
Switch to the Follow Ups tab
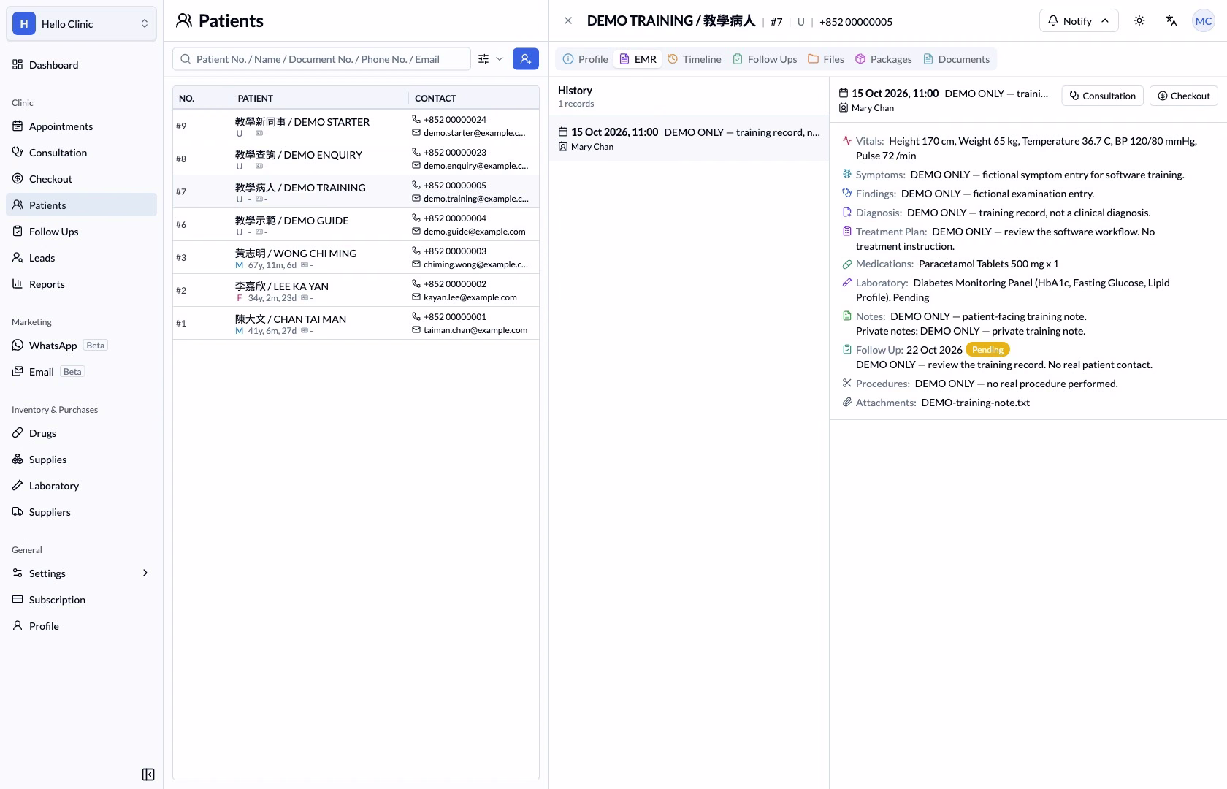[x=765, y=59]
